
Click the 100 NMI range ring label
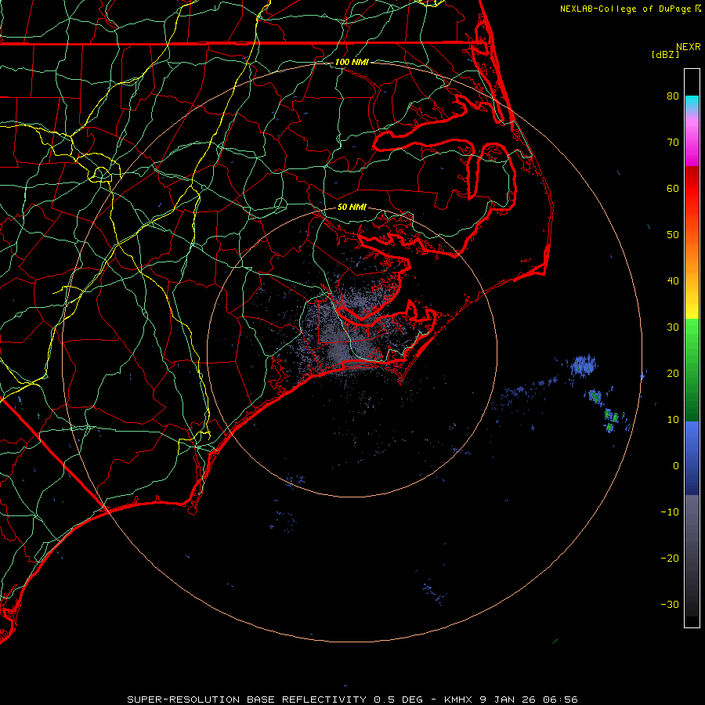(x=352, y=62)
